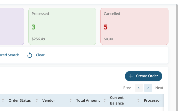Go to the next page with the right chevron
Viewport: 178px width, 111px height.
(x=148, y=88)
